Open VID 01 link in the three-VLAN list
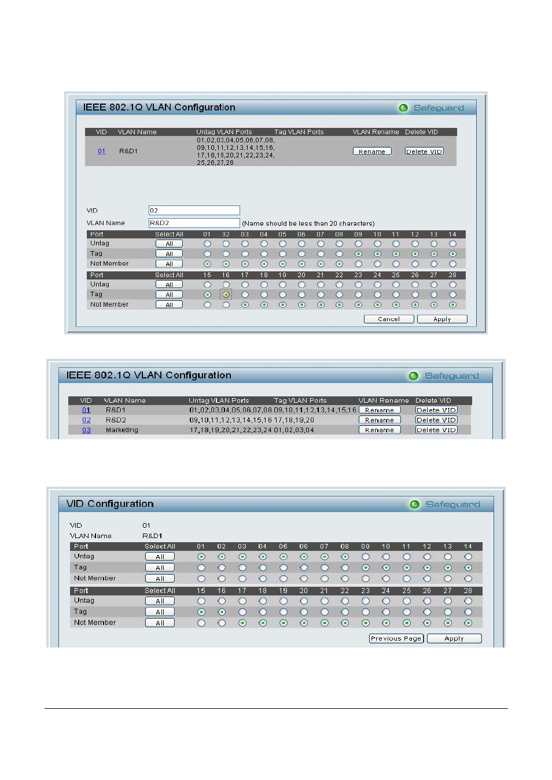This screenshot has width=552, height=780. (x=86, y=410)
